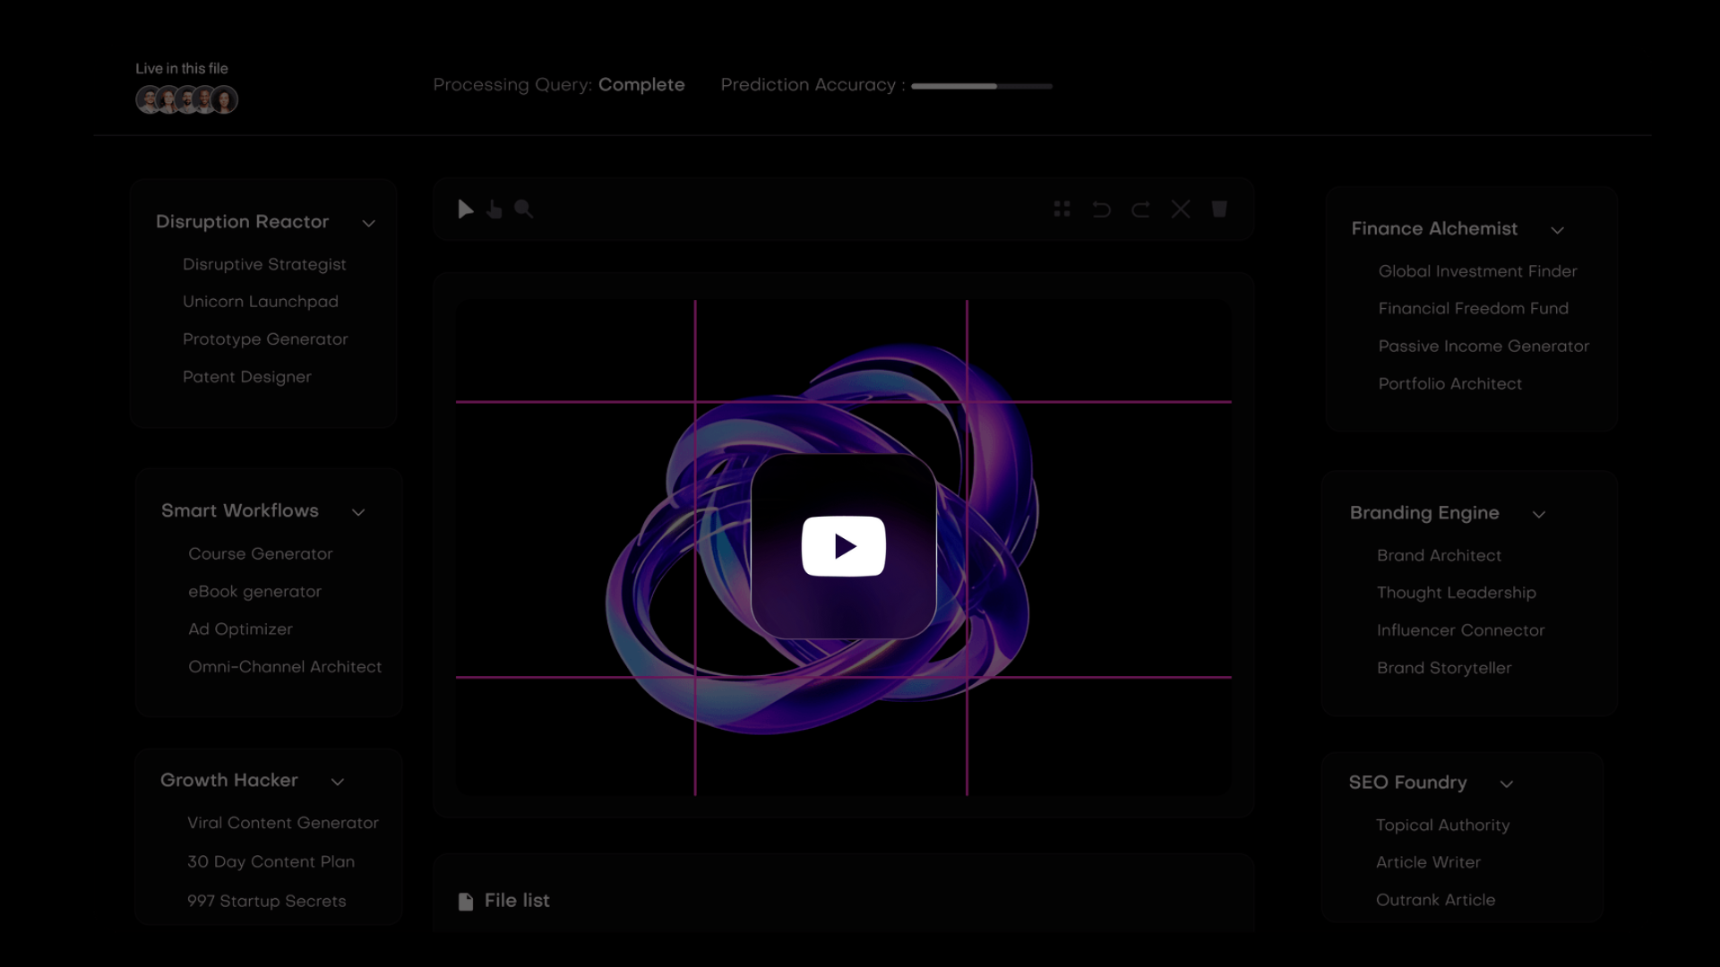Redo the last canvas action
The width and height of the screenshot is (1720, 967).
click(x=1140, y=209)
